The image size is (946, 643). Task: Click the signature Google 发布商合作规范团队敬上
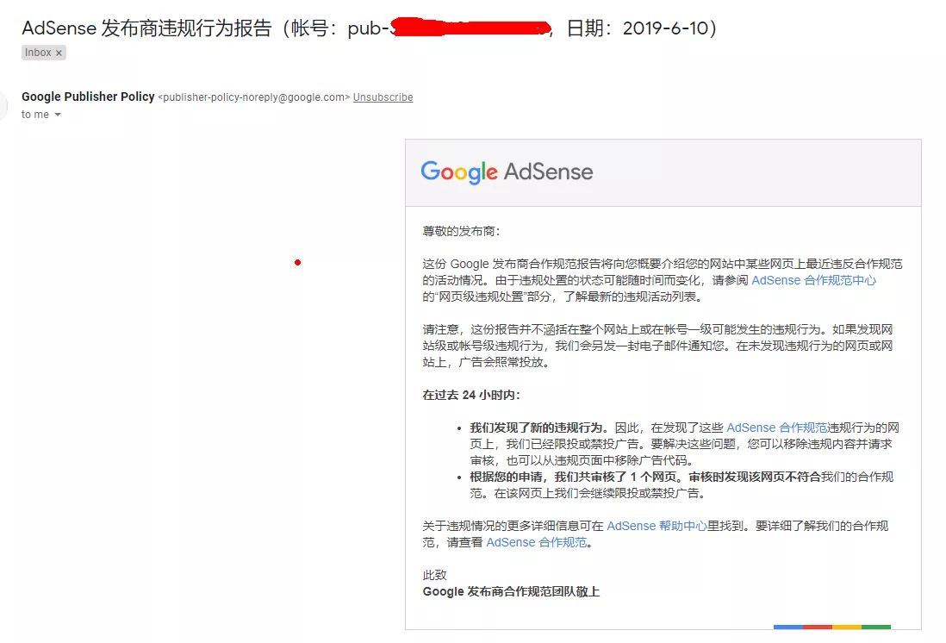click(511, 591)
